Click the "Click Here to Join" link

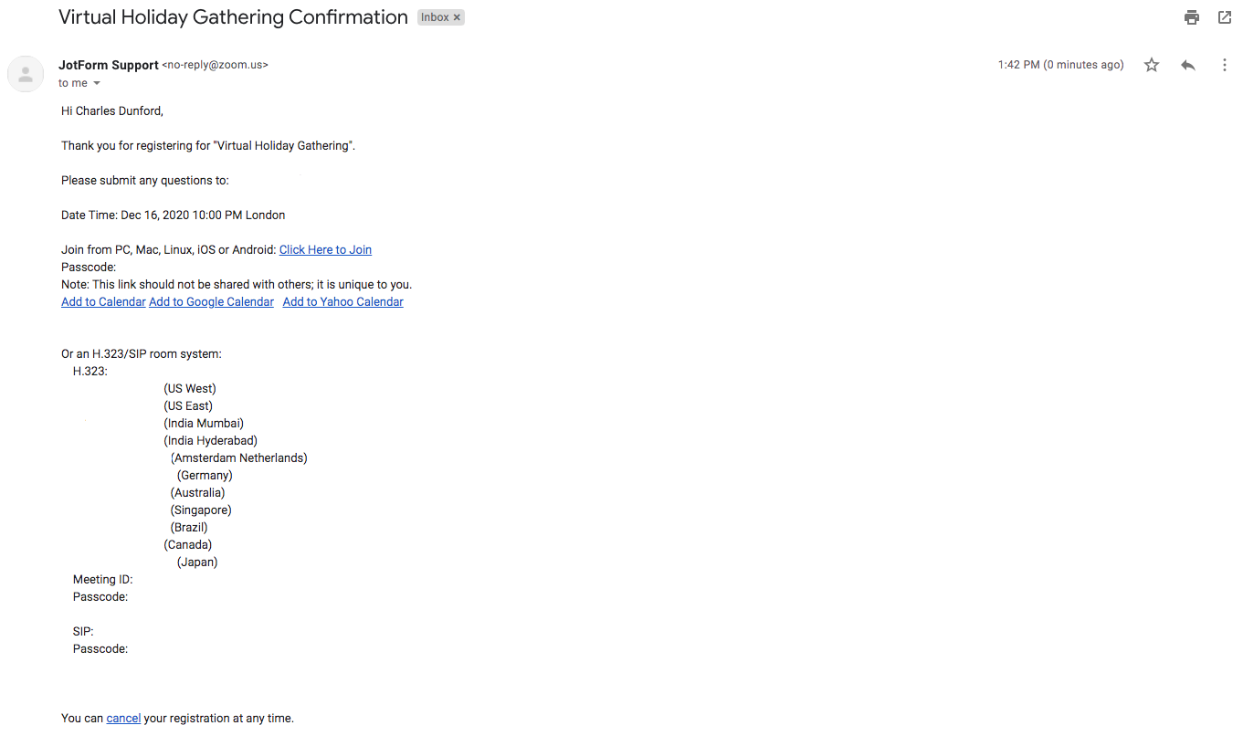325,250
